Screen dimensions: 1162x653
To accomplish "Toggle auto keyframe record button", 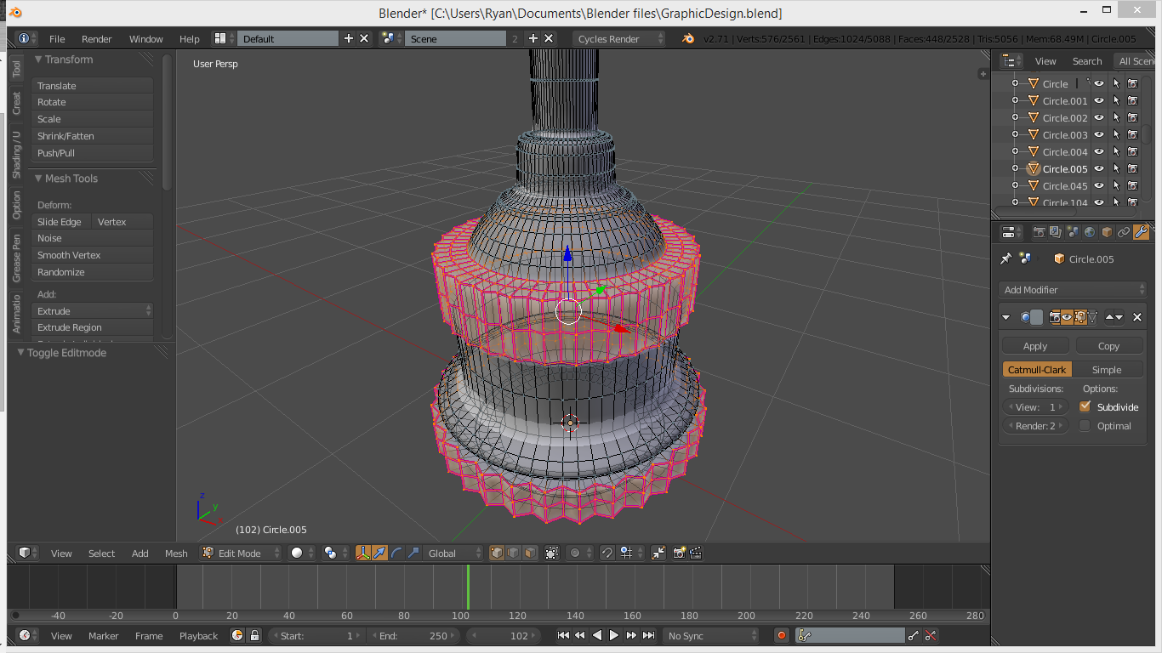I will pyautogui.click(x=782, y=635).
